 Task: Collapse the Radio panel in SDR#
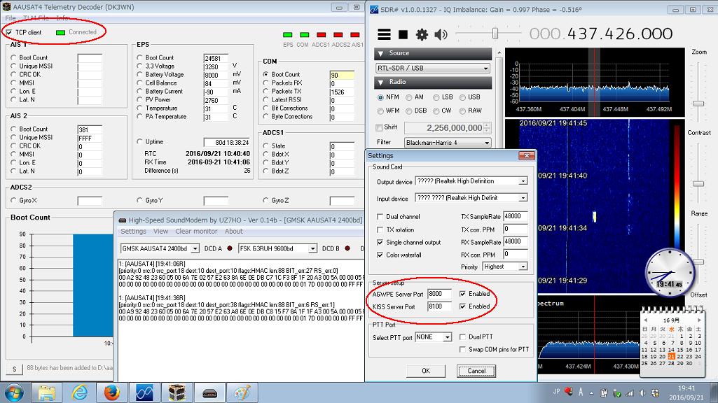380,83
